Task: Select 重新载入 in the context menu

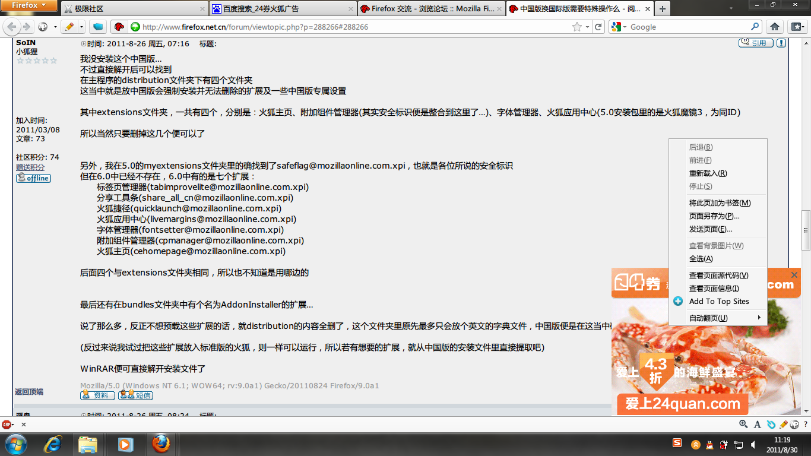Action: tap(718, 173)
